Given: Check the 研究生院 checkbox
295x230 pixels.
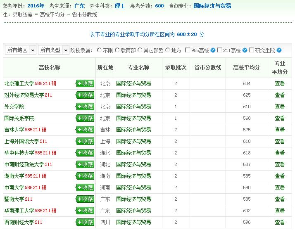Looking at the screenshot, I should tap(251, 50).
